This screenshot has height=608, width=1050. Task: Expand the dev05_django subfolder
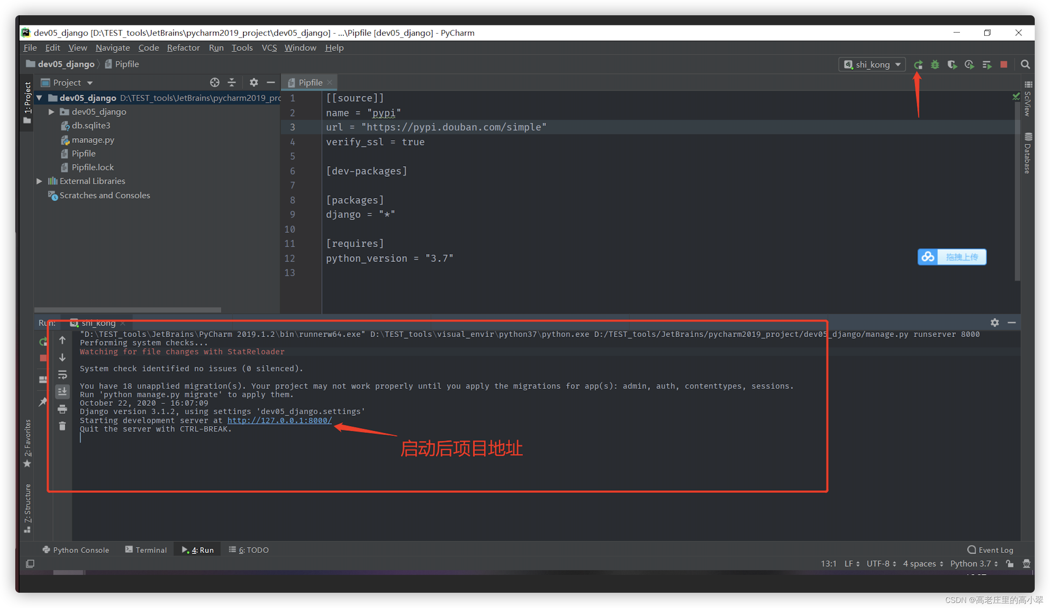pos(51,112)
